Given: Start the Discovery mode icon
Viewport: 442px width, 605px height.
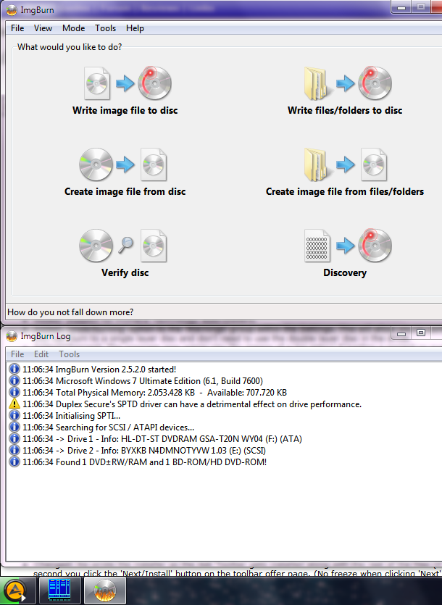Looking at the screenshot, I should coord(345,245).
